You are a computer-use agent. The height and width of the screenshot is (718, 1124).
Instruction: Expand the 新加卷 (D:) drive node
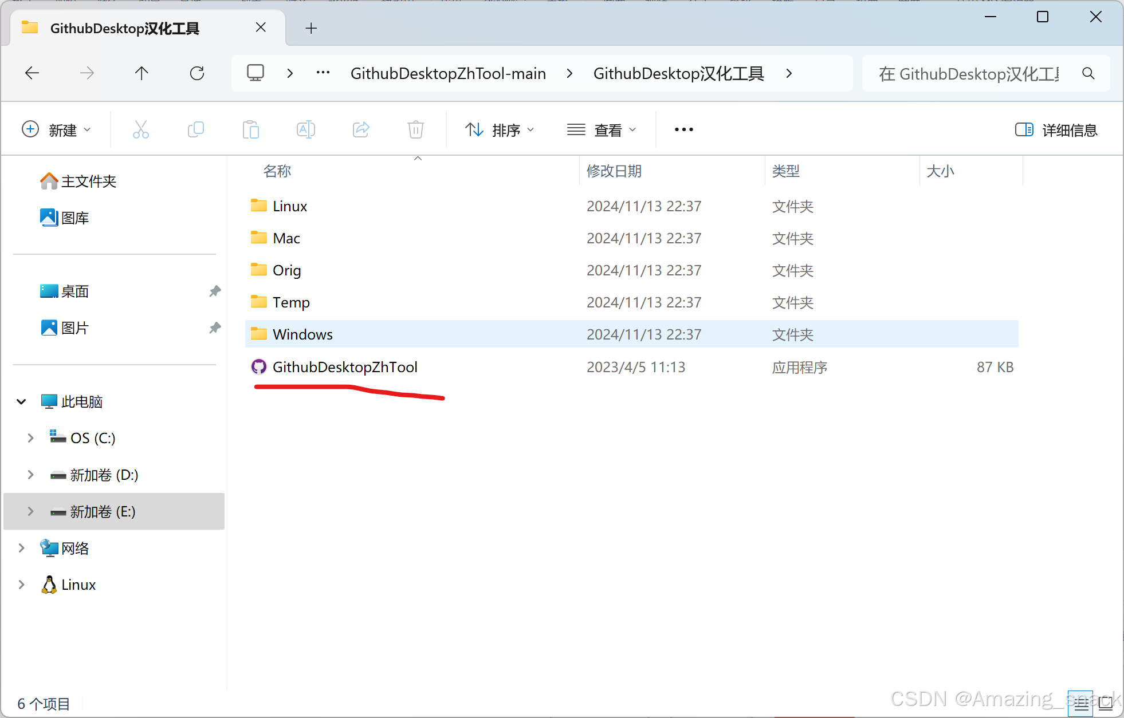[30, 475]
